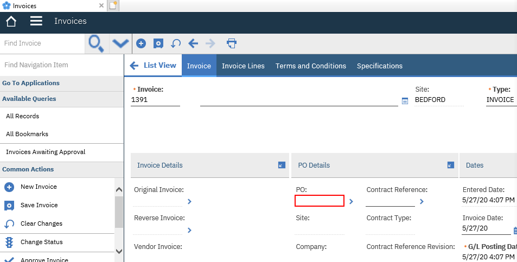
Task: Click New Invoice plus icon in toolbar
Action: pos(141,43)
